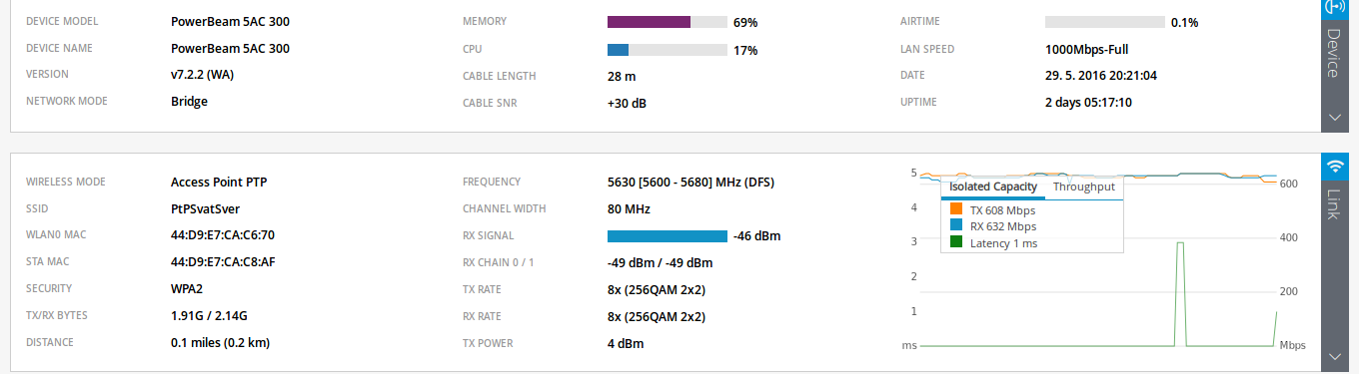Click the Device antenna icon
Viewport: 1359px width, 374px height.
coord(1335,6)
